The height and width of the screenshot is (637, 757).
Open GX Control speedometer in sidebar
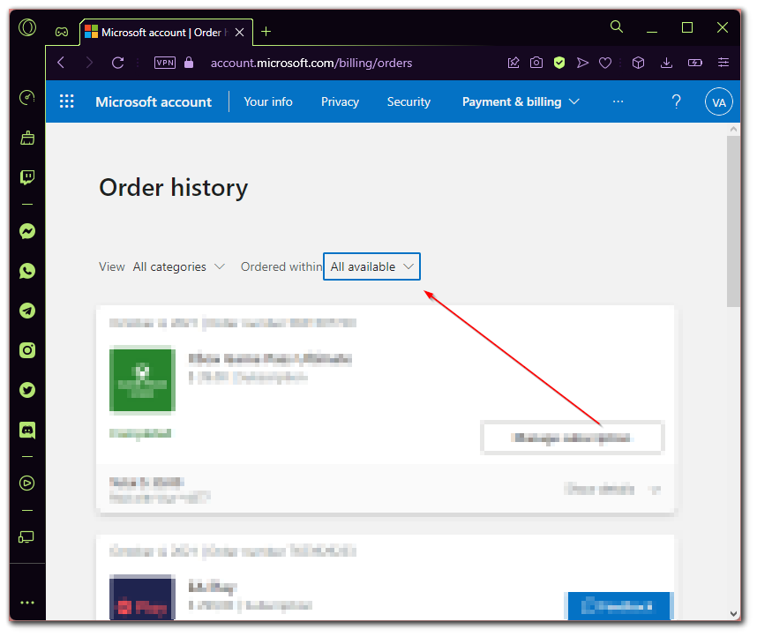point(27,97)
